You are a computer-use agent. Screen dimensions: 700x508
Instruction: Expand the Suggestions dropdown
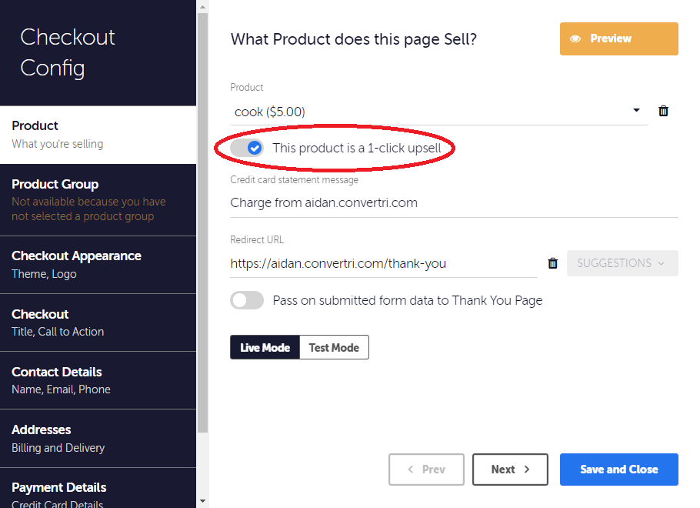pos(622,263)
